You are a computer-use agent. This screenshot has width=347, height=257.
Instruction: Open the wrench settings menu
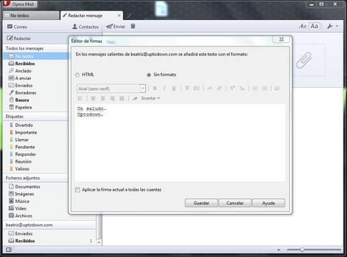click(x=333, y=26)
